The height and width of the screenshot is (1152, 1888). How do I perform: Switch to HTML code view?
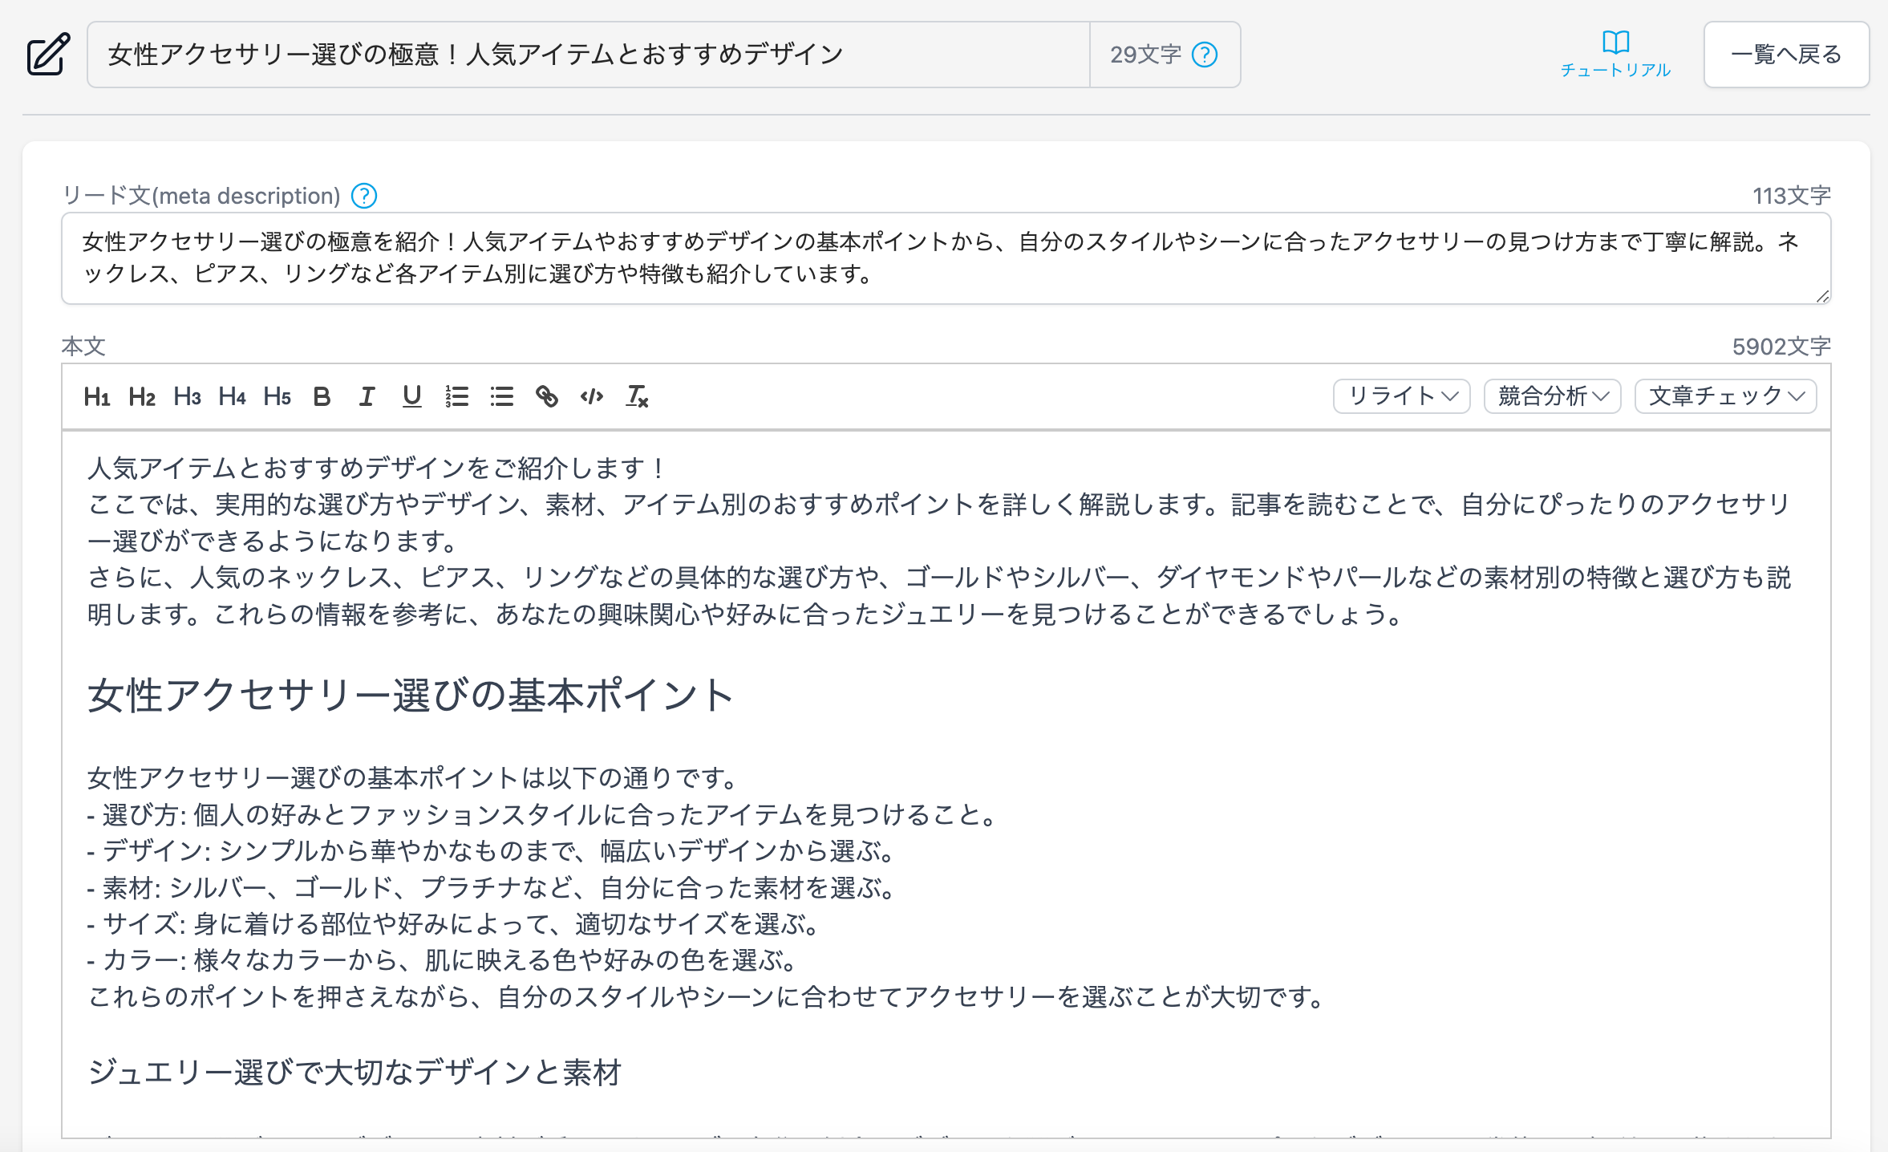pyautogui.click(x=591, y=396)
